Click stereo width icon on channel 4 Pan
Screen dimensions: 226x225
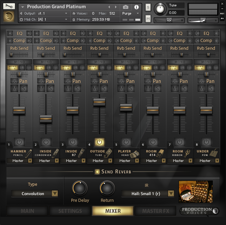pyautogui.click(x=94, y=81)
